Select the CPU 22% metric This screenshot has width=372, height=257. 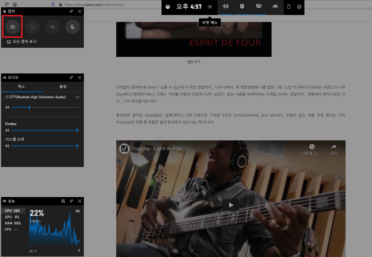click(x=12, y=211)
